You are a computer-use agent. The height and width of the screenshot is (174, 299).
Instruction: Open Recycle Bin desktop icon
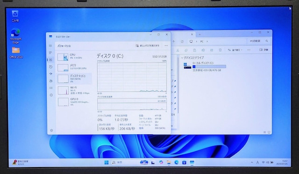click(x=15, y=16)
